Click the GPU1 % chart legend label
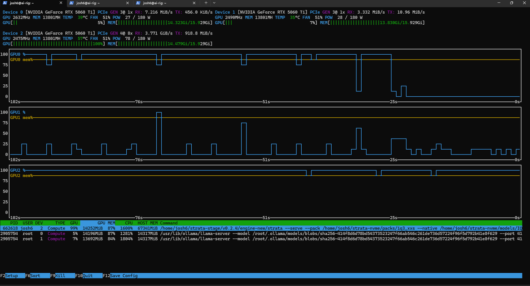Image resolution: width=530 pixels, height=286 pixels. [18, 112]
